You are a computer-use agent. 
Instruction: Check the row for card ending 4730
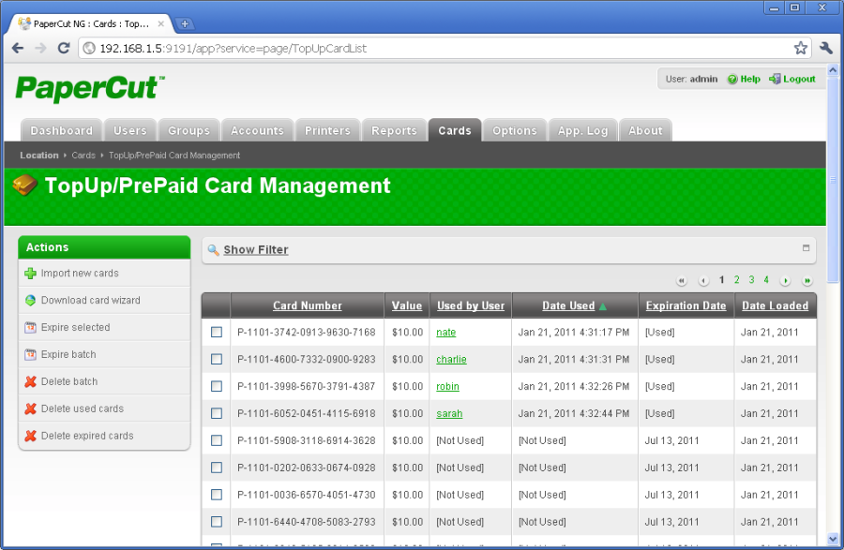coord(217,495)
